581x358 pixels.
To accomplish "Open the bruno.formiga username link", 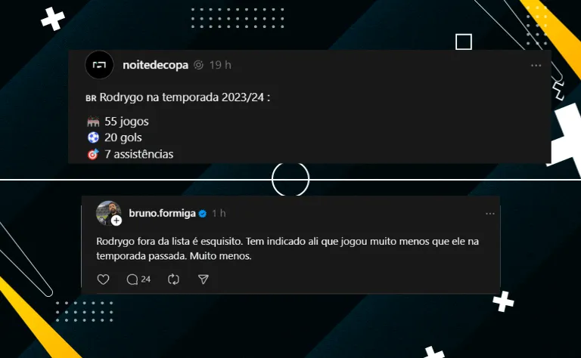I will [x=162, y=214].
